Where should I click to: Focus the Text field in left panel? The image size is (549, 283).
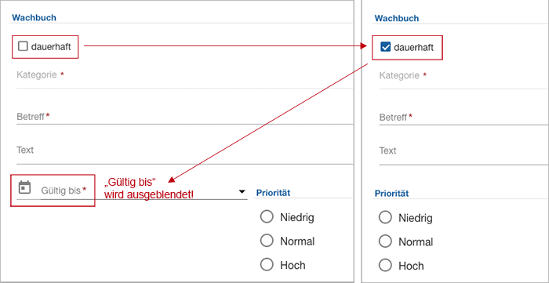click(185, 152)
